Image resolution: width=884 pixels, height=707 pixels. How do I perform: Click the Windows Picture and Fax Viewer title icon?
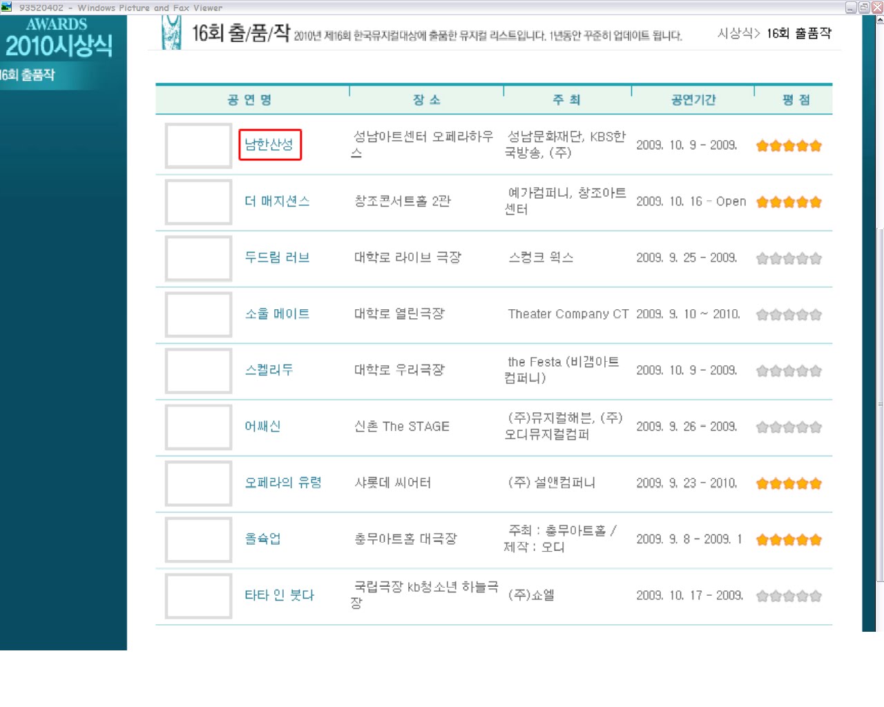7,7
